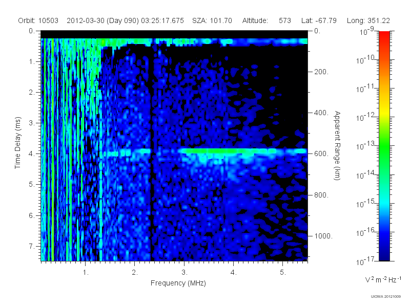Click the 4. tick on time delay axis
This screenshot has height=307, width=410.
click(x=32, y=154)
